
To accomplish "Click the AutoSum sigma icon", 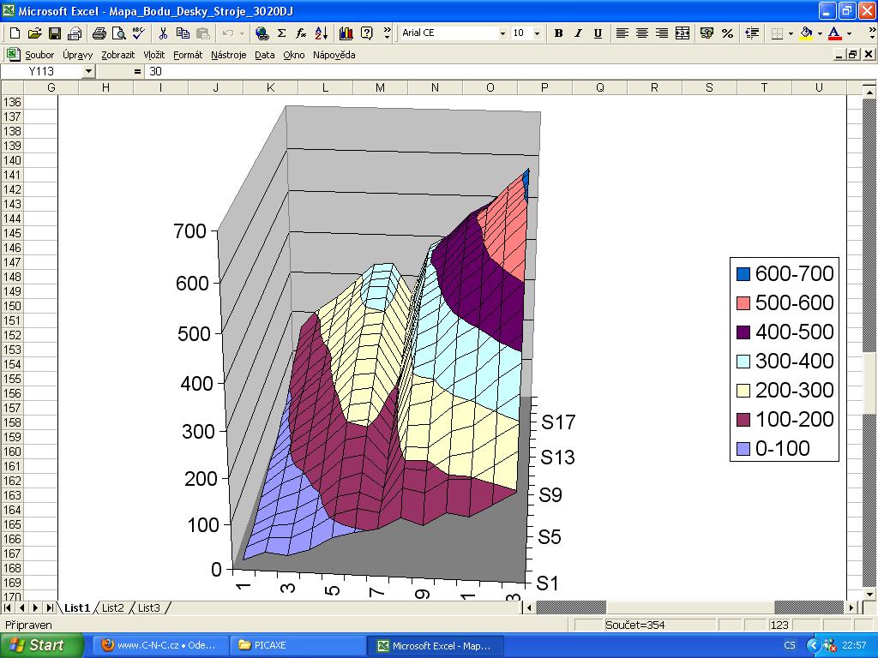I will pos(281,33).
